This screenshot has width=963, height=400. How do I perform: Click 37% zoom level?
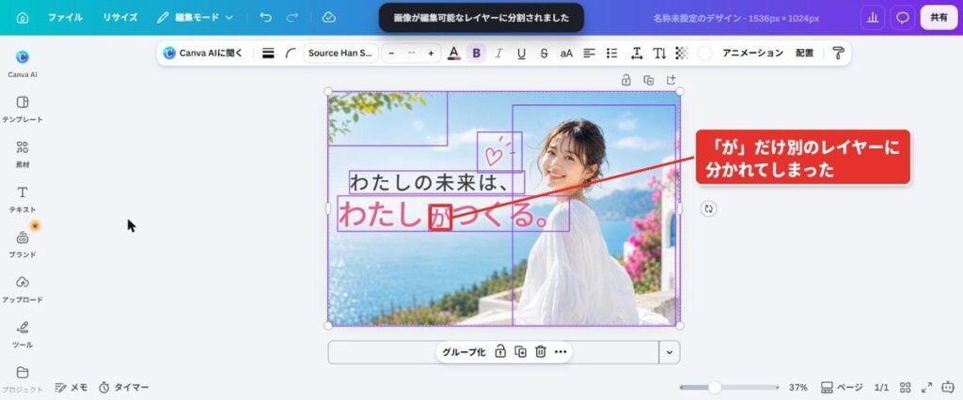[797, 388]
